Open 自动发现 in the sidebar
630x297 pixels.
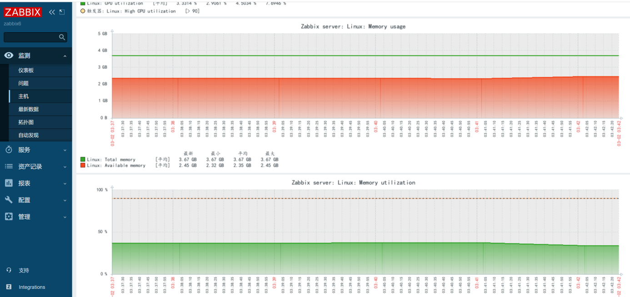click(x=28, y=135)
